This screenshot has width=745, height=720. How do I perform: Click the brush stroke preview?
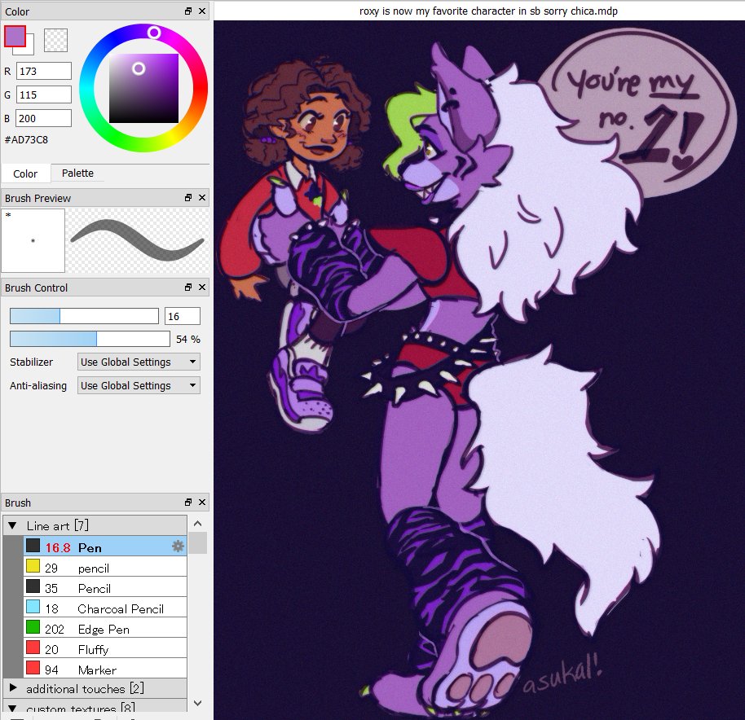(x=137, y=240)
